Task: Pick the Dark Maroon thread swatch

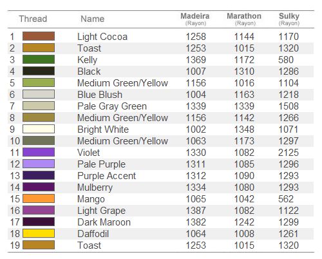Action: [x=39, y=222]
